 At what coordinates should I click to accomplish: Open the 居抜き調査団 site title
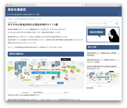pos(17,10)
